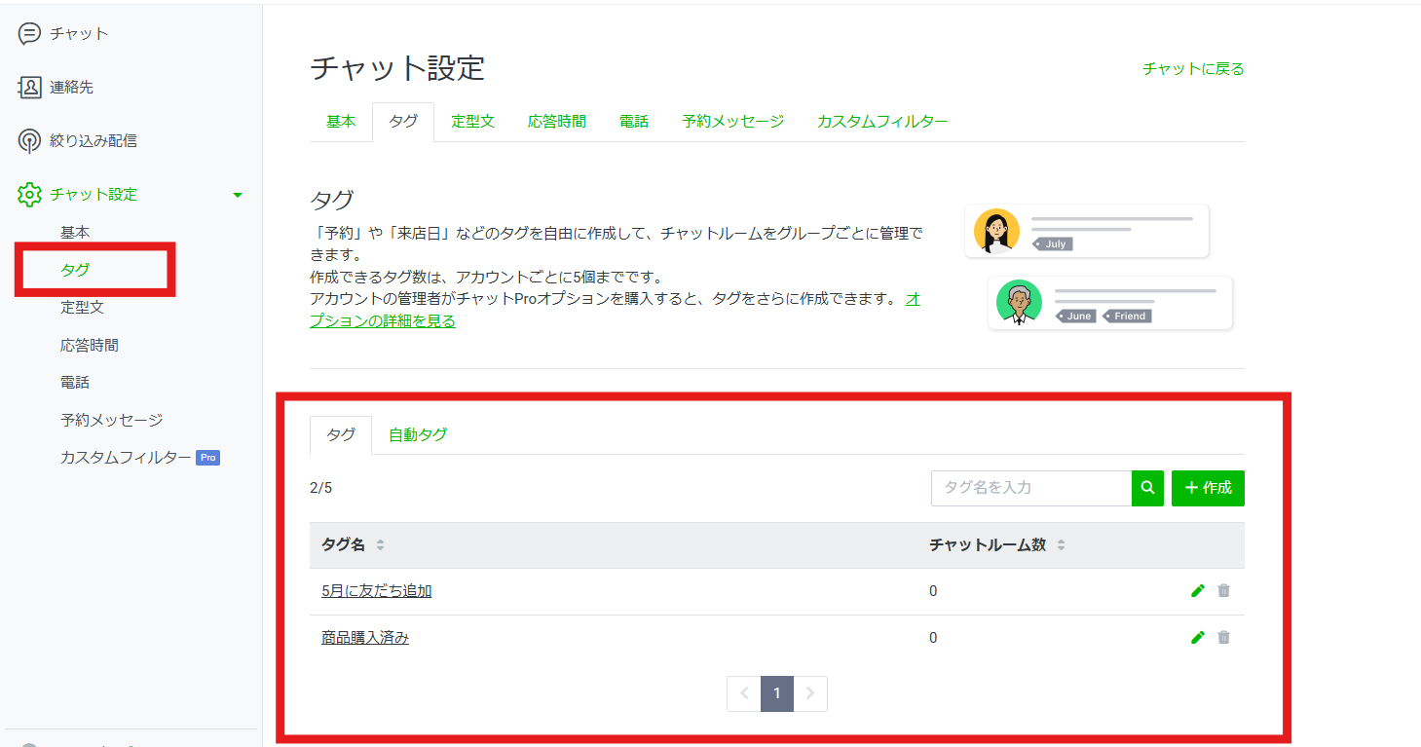Open the contacts icon in sidebar
The height and width of the screenshot is (747, 1421).
click(x=29, y=88)
